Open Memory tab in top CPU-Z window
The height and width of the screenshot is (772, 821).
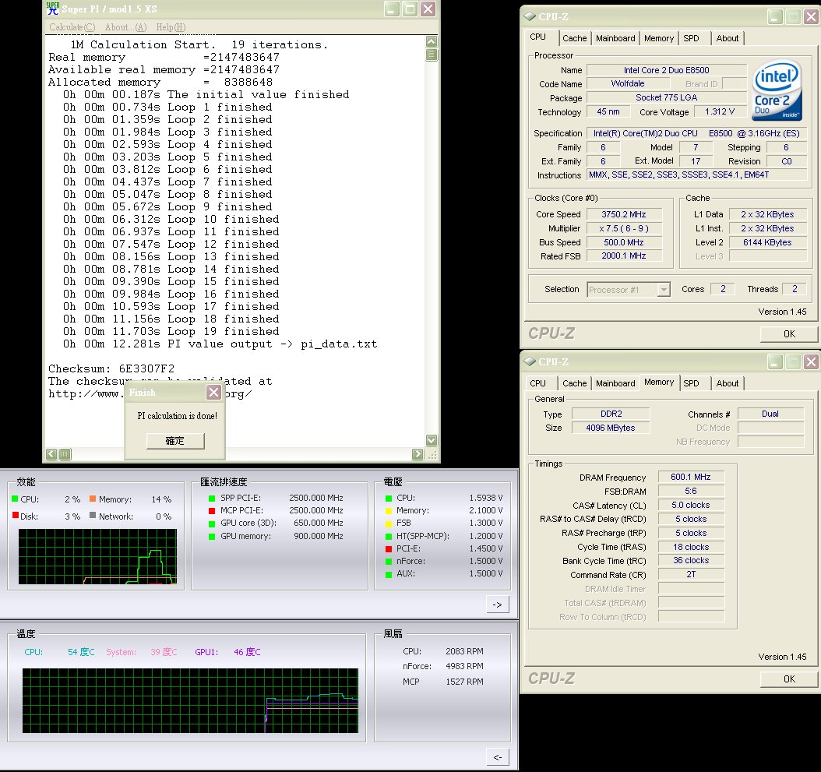coord(659,38)
